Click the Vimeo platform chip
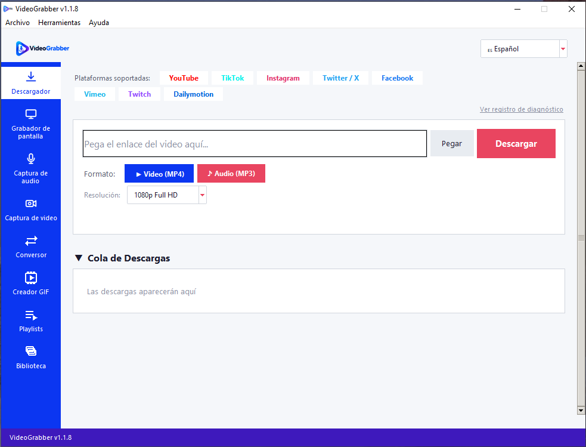This screenshot has width=586, height=447. pos(95,94)
